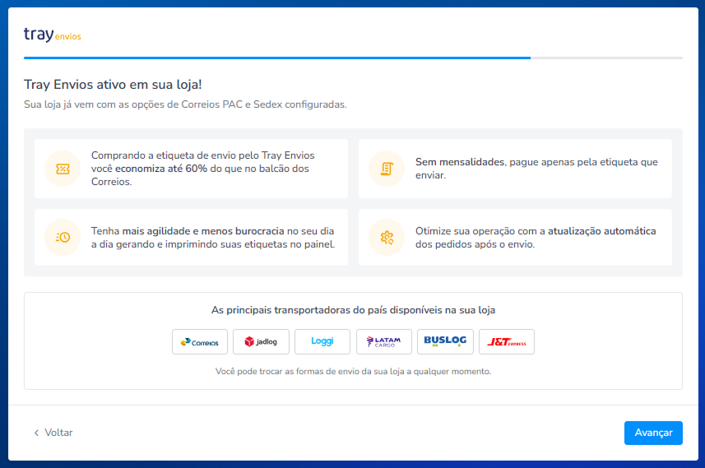Select the LATAM Cargo carrier logo
This screenshot has height=468, width=705.
click(384, 341)
